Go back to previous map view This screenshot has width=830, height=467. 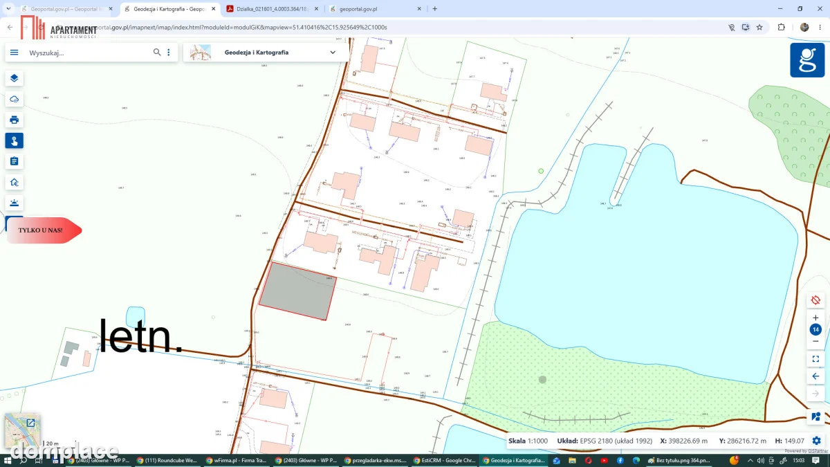click(815, 376)
